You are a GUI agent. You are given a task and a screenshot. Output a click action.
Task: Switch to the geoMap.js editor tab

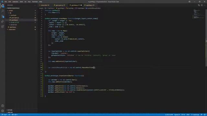pyautogui.click(x=75, y=5)
